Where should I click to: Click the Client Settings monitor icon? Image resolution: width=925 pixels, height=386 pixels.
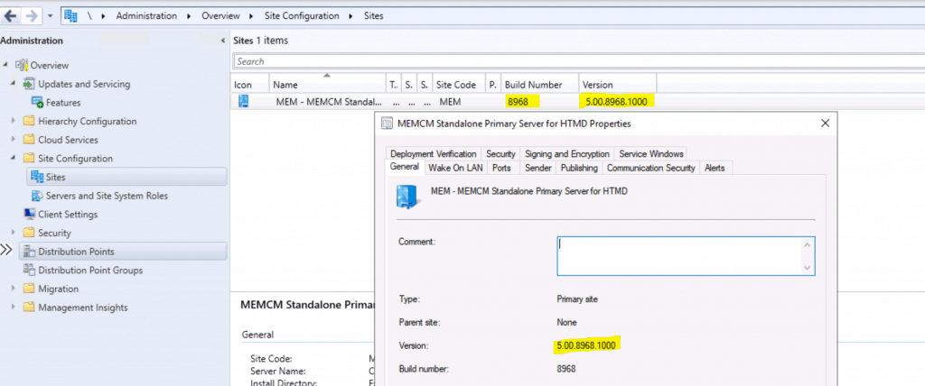29,214
